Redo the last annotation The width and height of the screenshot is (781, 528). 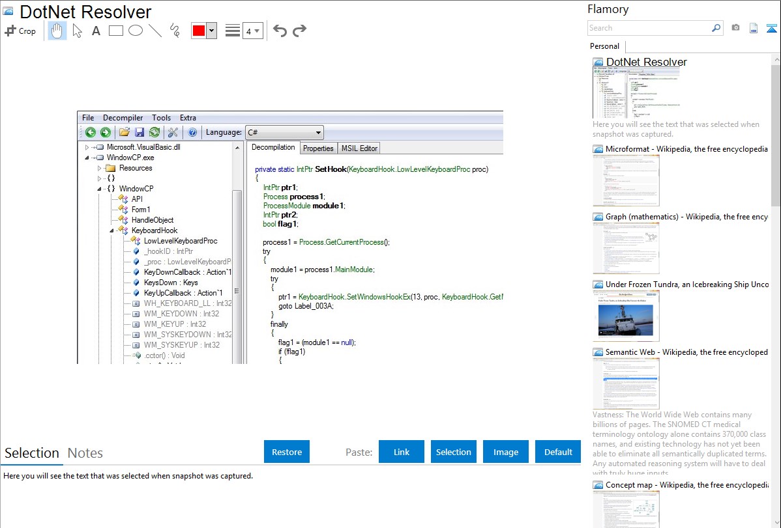[x=300, y=31]
